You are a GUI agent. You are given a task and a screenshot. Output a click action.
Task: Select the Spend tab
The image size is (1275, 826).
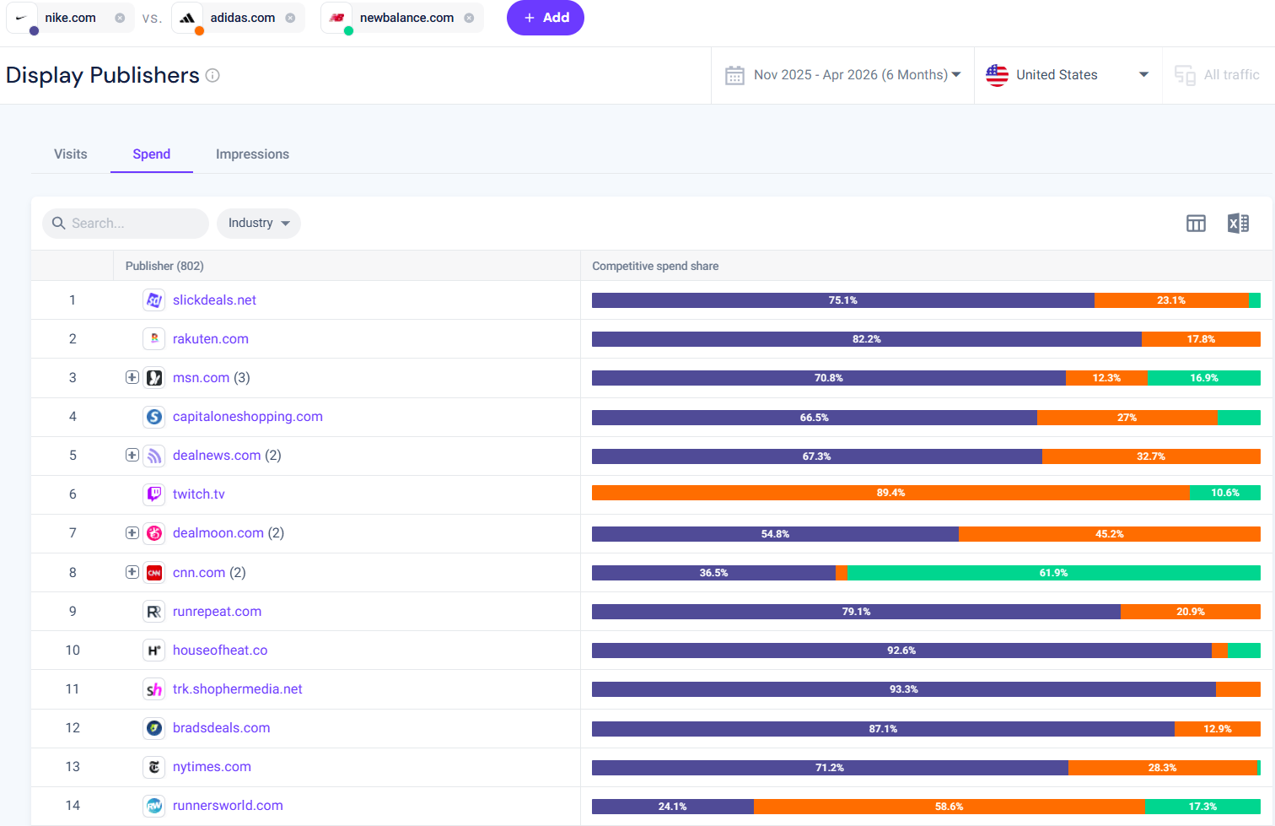tap(152, 154)
